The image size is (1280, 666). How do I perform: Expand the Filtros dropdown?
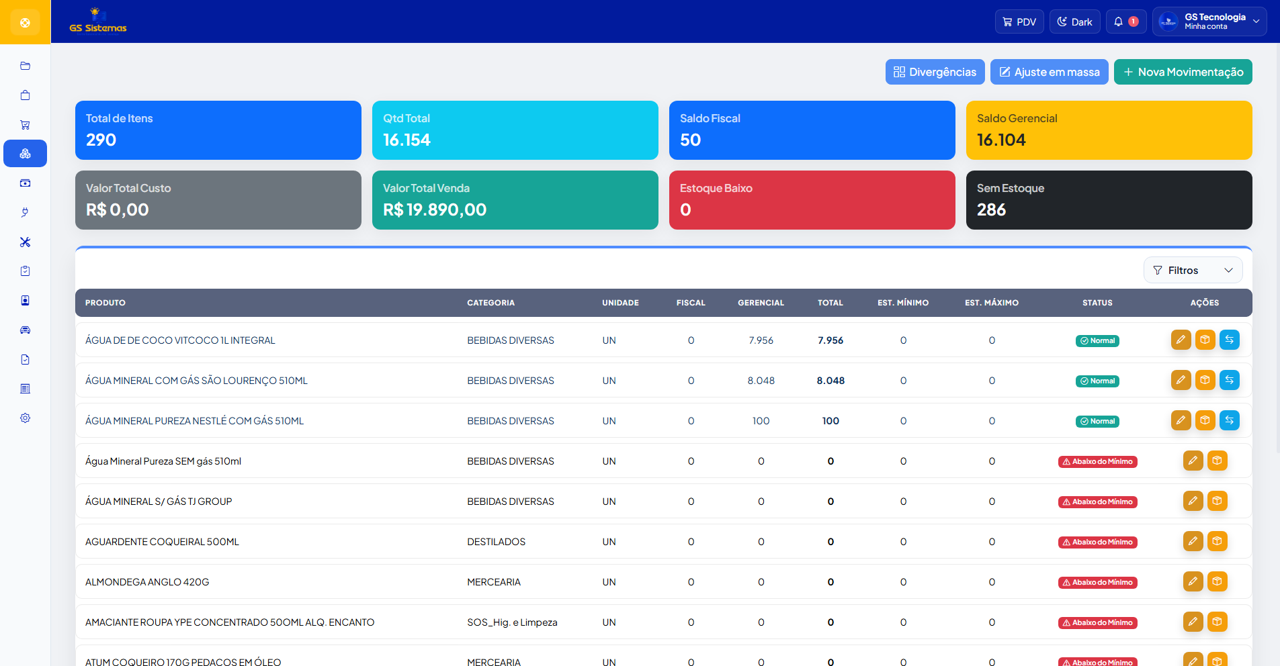[1193, 270]
